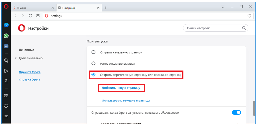Maximize the Opera window
The height and width of the screenshot is (125, 257).
(241, 7)
